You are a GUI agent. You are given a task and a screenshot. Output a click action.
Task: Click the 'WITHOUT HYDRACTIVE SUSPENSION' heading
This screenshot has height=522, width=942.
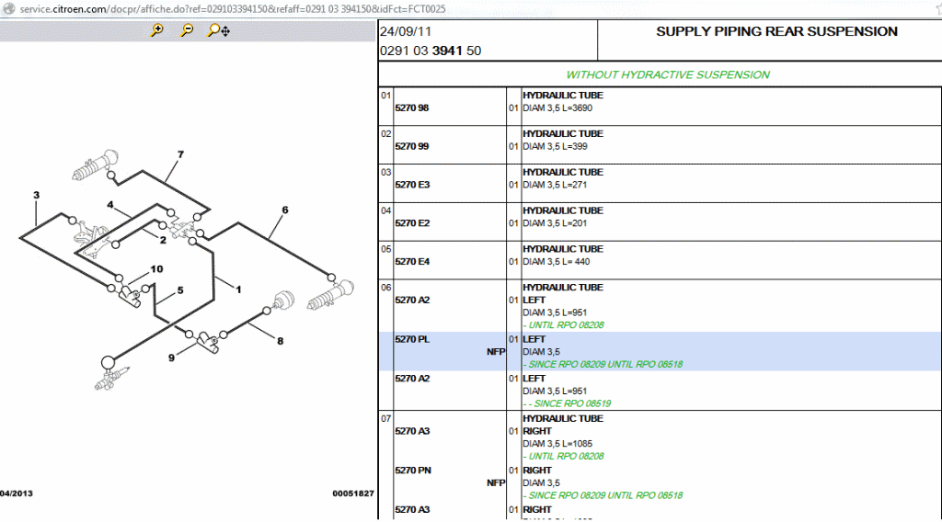[x=668, y=74]
